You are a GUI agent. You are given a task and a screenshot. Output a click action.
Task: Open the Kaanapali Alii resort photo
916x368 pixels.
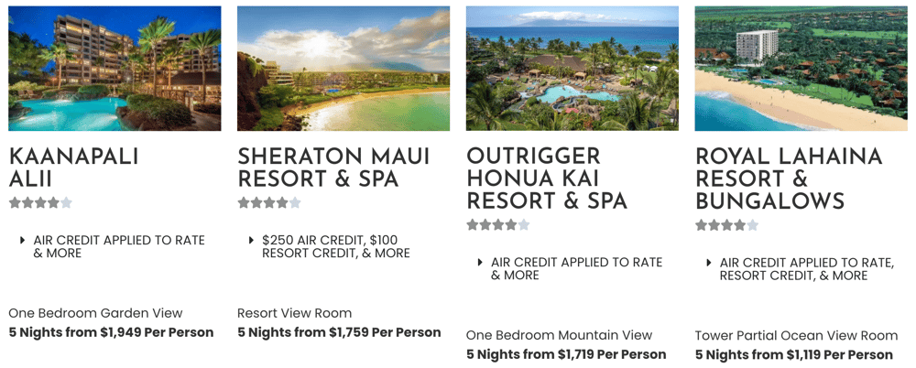pos(114,69)
